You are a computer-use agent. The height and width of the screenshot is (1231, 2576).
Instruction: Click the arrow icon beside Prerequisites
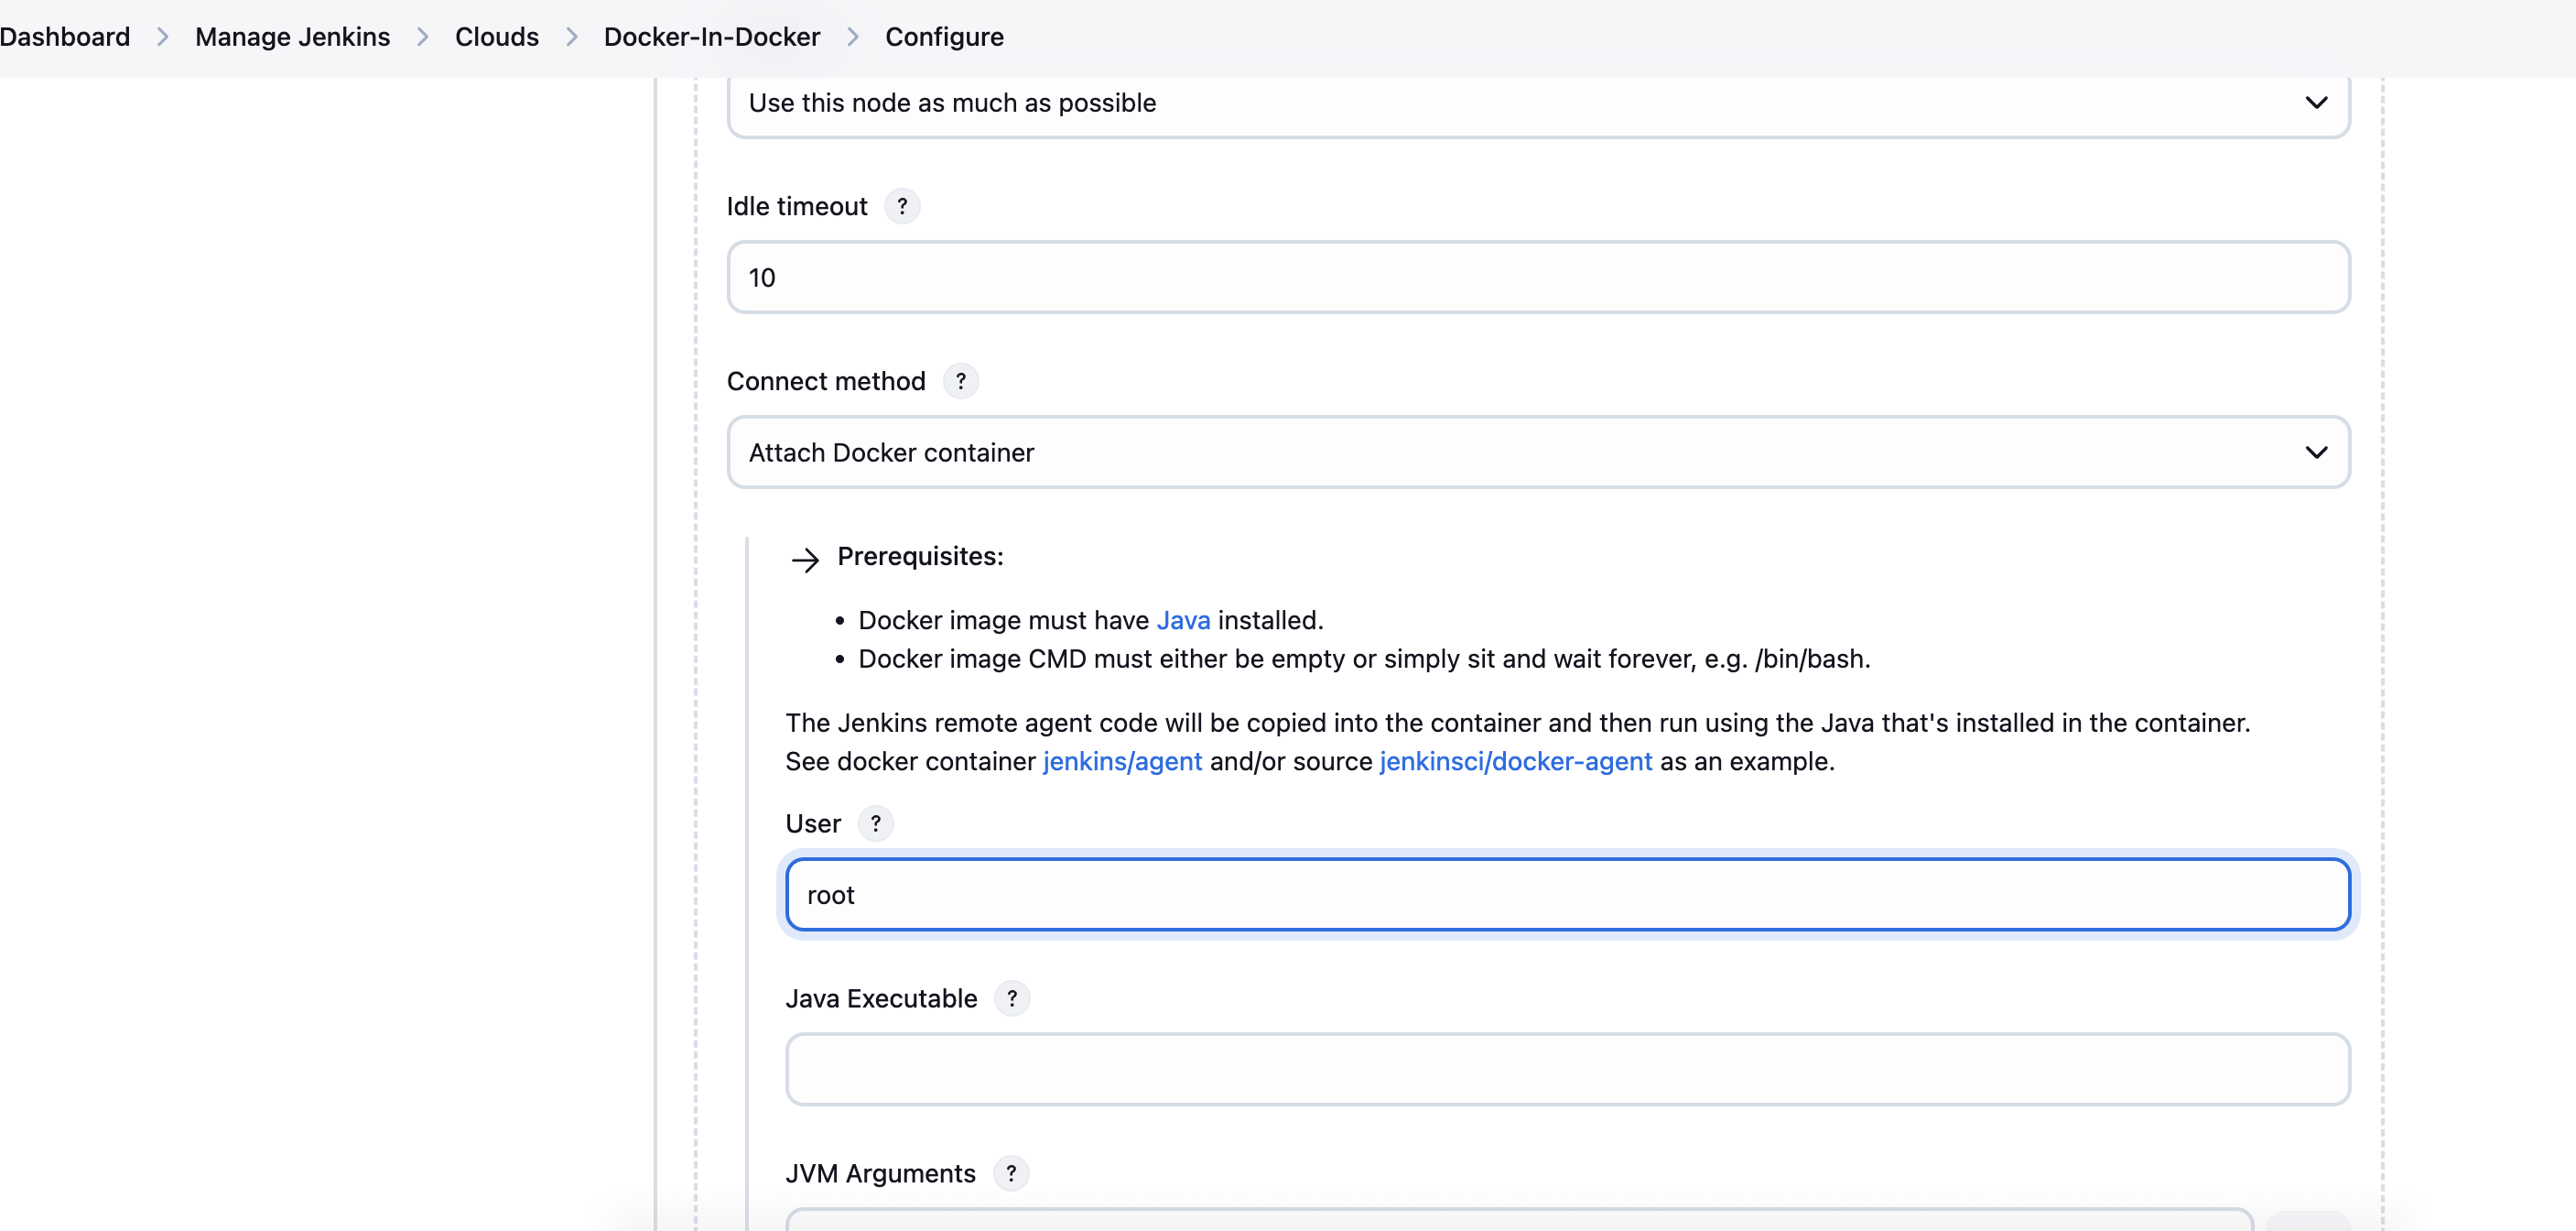coord(805,559)
